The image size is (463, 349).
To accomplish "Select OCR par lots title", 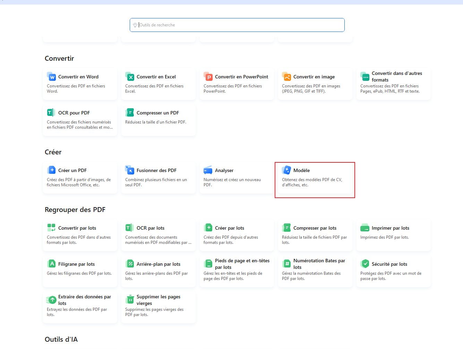I will pos(151,228).
